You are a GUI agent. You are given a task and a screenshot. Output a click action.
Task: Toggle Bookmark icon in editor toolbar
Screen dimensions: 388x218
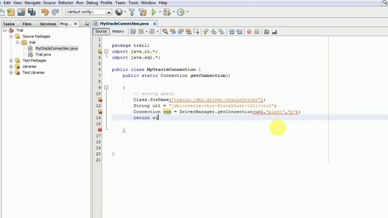coord(221,31)
